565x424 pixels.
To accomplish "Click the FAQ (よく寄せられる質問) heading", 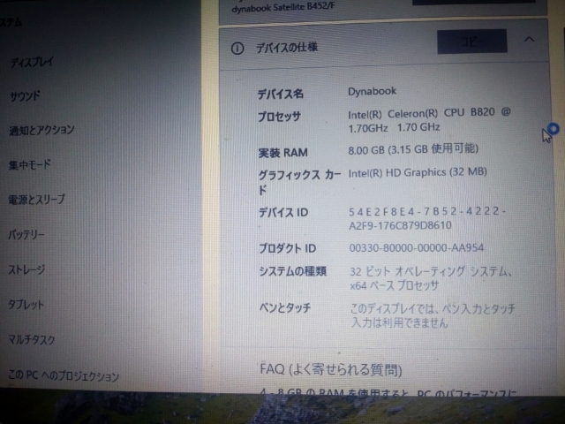I will pos(331,370).
